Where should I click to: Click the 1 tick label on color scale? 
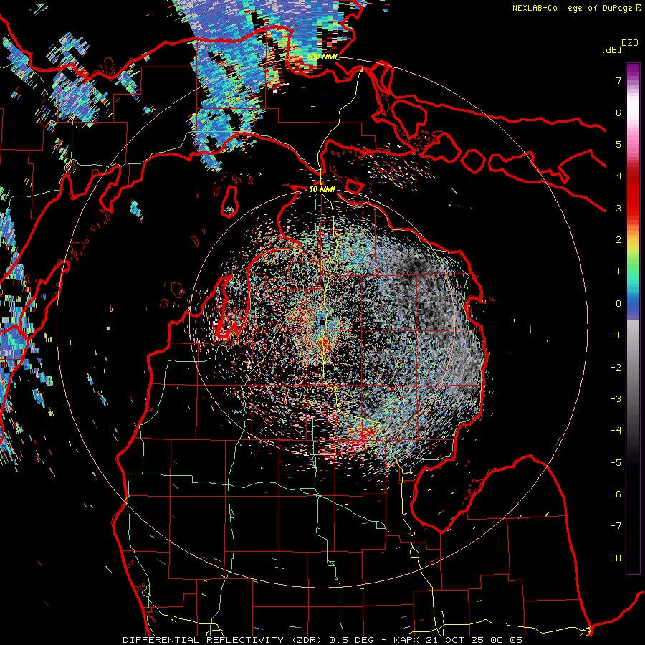pyautogui.click(x=618, y=272)
